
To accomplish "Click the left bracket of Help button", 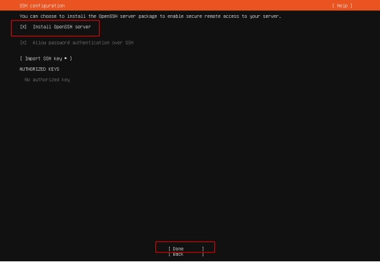I will (x=333, y=6).
